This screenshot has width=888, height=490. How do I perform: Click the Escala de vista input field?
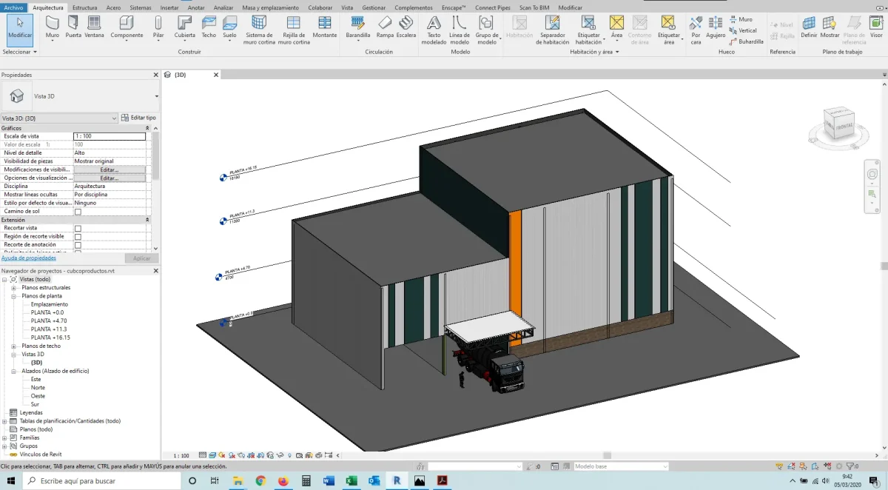(x=109, y=136)
